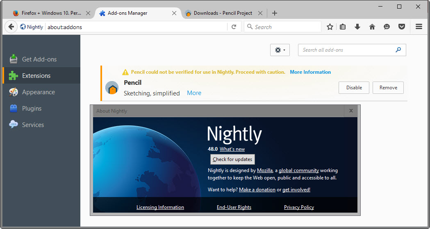The image size is (430, 229).
Task: Close the Downloads - Pencil Project tab
Action: coord(260,13)
